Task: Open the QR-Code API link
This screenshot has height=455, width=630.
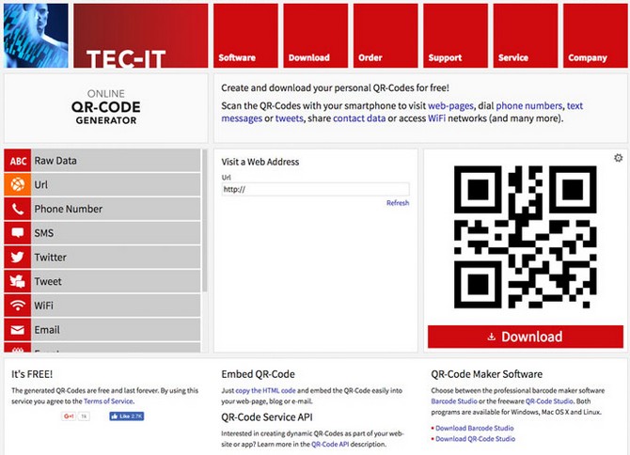Action: pos(330,444)
